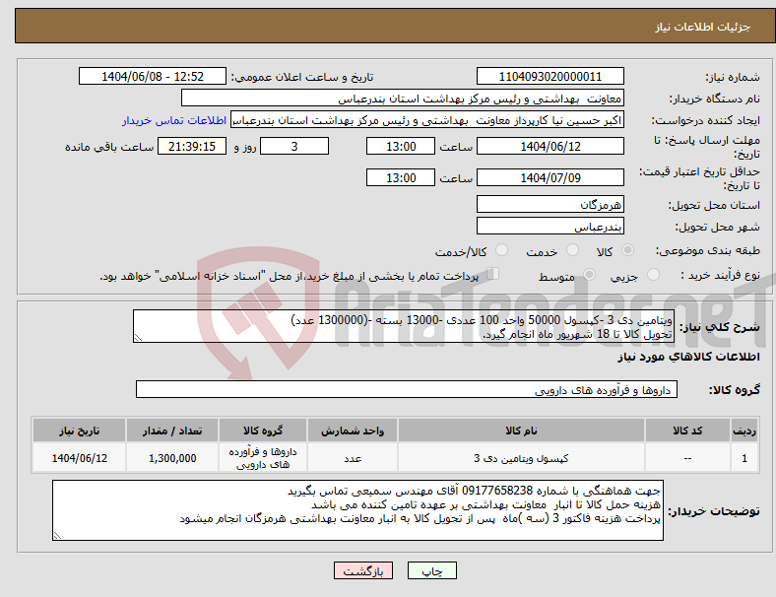Viewport: 776px width, 597px height.
Task: Click the نام کالا column header
Action: click(521, 431)
